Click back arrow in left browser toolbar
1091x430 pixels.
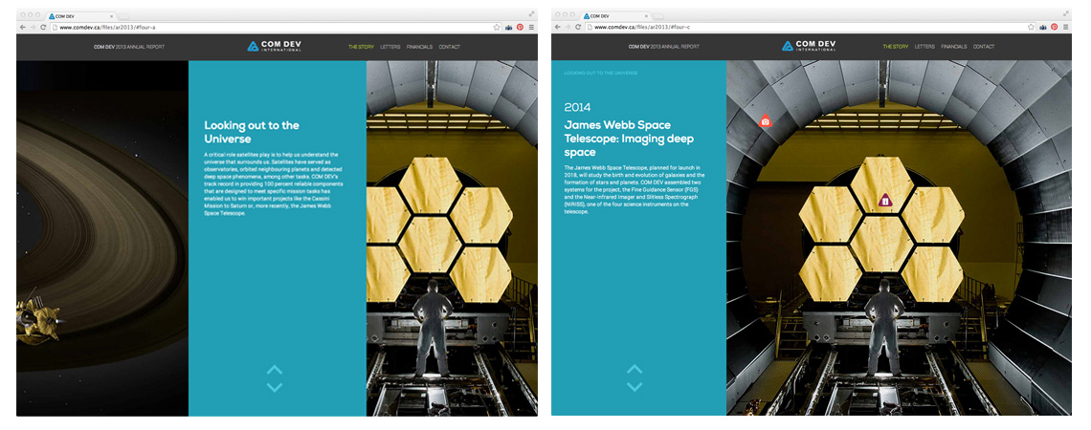(x=22, y=28)
